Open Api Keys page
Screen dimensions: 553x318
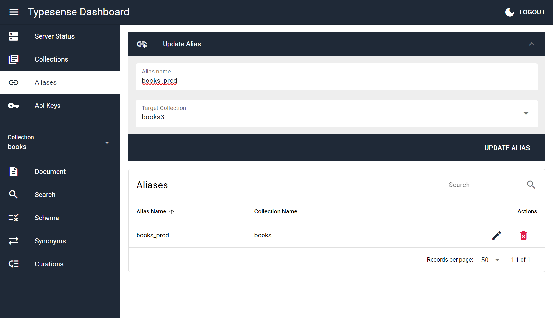click(60, 106)
